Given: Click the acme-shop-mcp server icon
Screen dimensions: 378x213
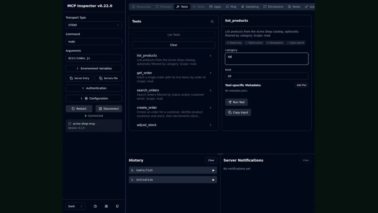Looking at the screenshot, I should (x=70, y=123).
